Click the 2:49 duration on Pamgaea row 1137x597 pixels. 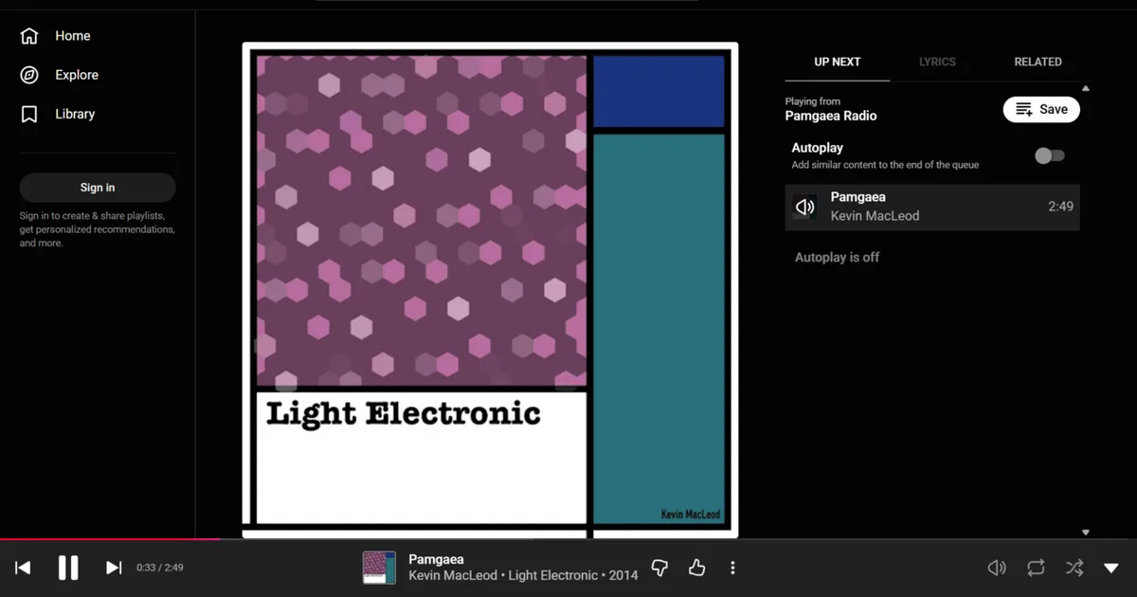[1060, 206]
